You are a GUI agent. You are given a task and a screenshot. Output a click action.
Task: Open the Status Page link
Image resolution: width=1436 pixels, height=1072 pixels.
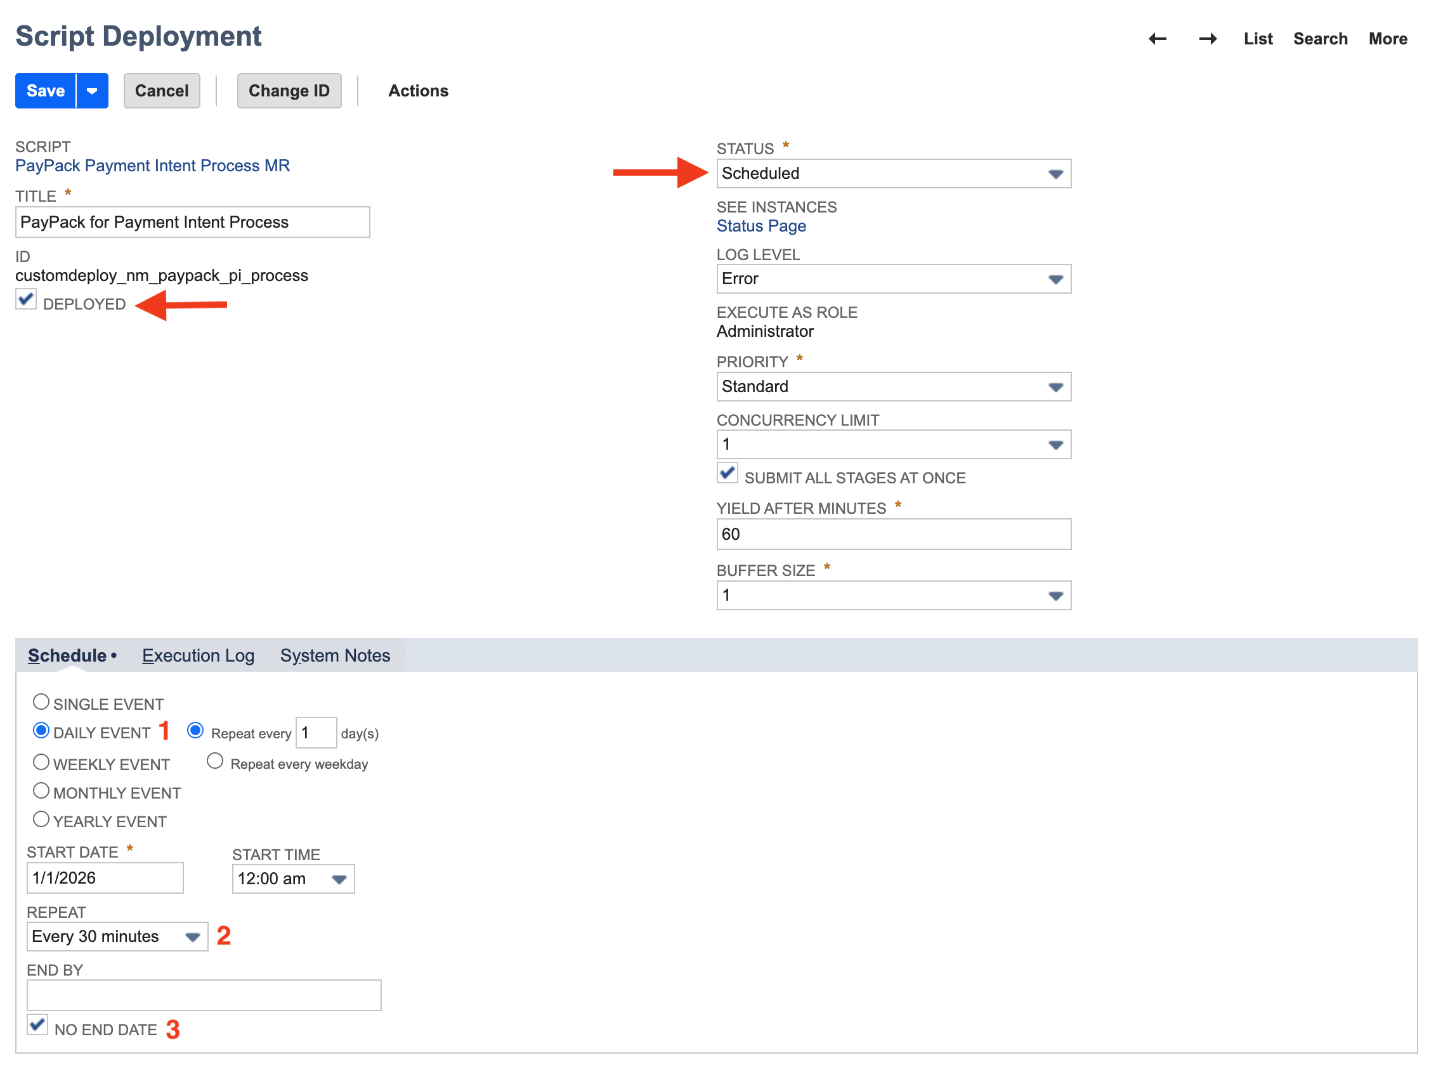761,226
